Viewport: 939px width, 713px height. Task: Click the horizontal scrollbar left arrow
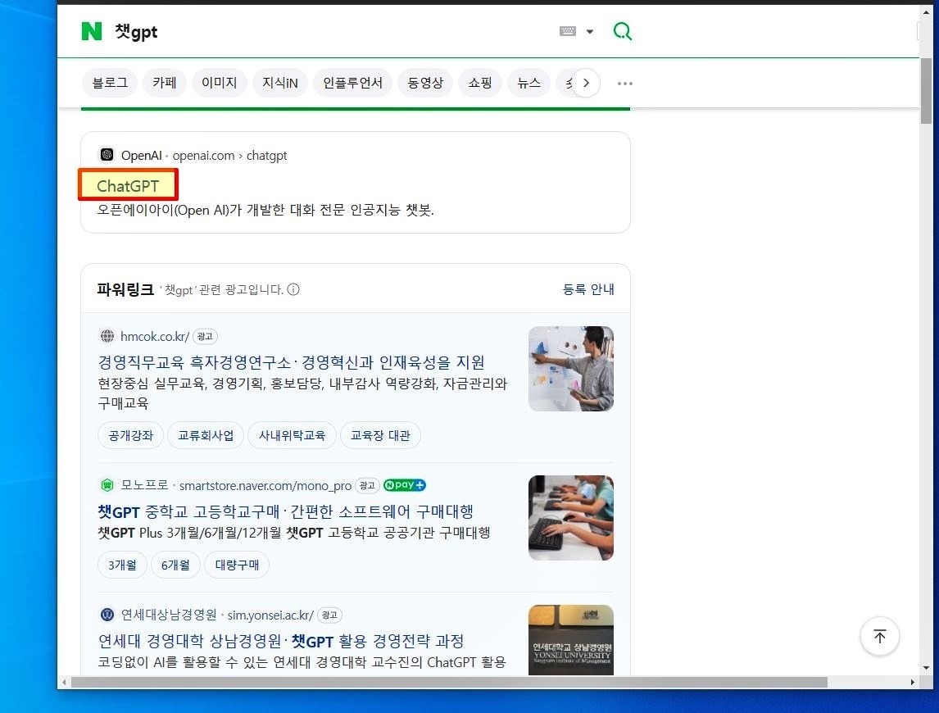[x=64, y=683]
